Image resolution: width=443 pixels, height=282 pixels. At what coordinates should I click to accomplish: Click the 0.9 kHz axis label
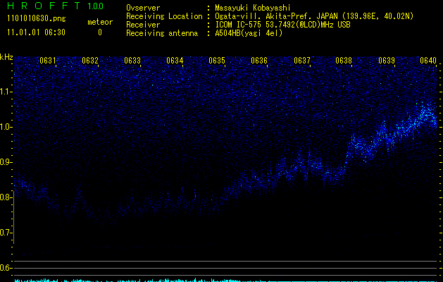click(6, 162)
